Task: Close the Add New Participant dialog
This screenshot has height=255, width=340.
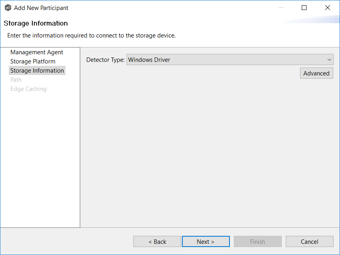Action: (328, 8)
